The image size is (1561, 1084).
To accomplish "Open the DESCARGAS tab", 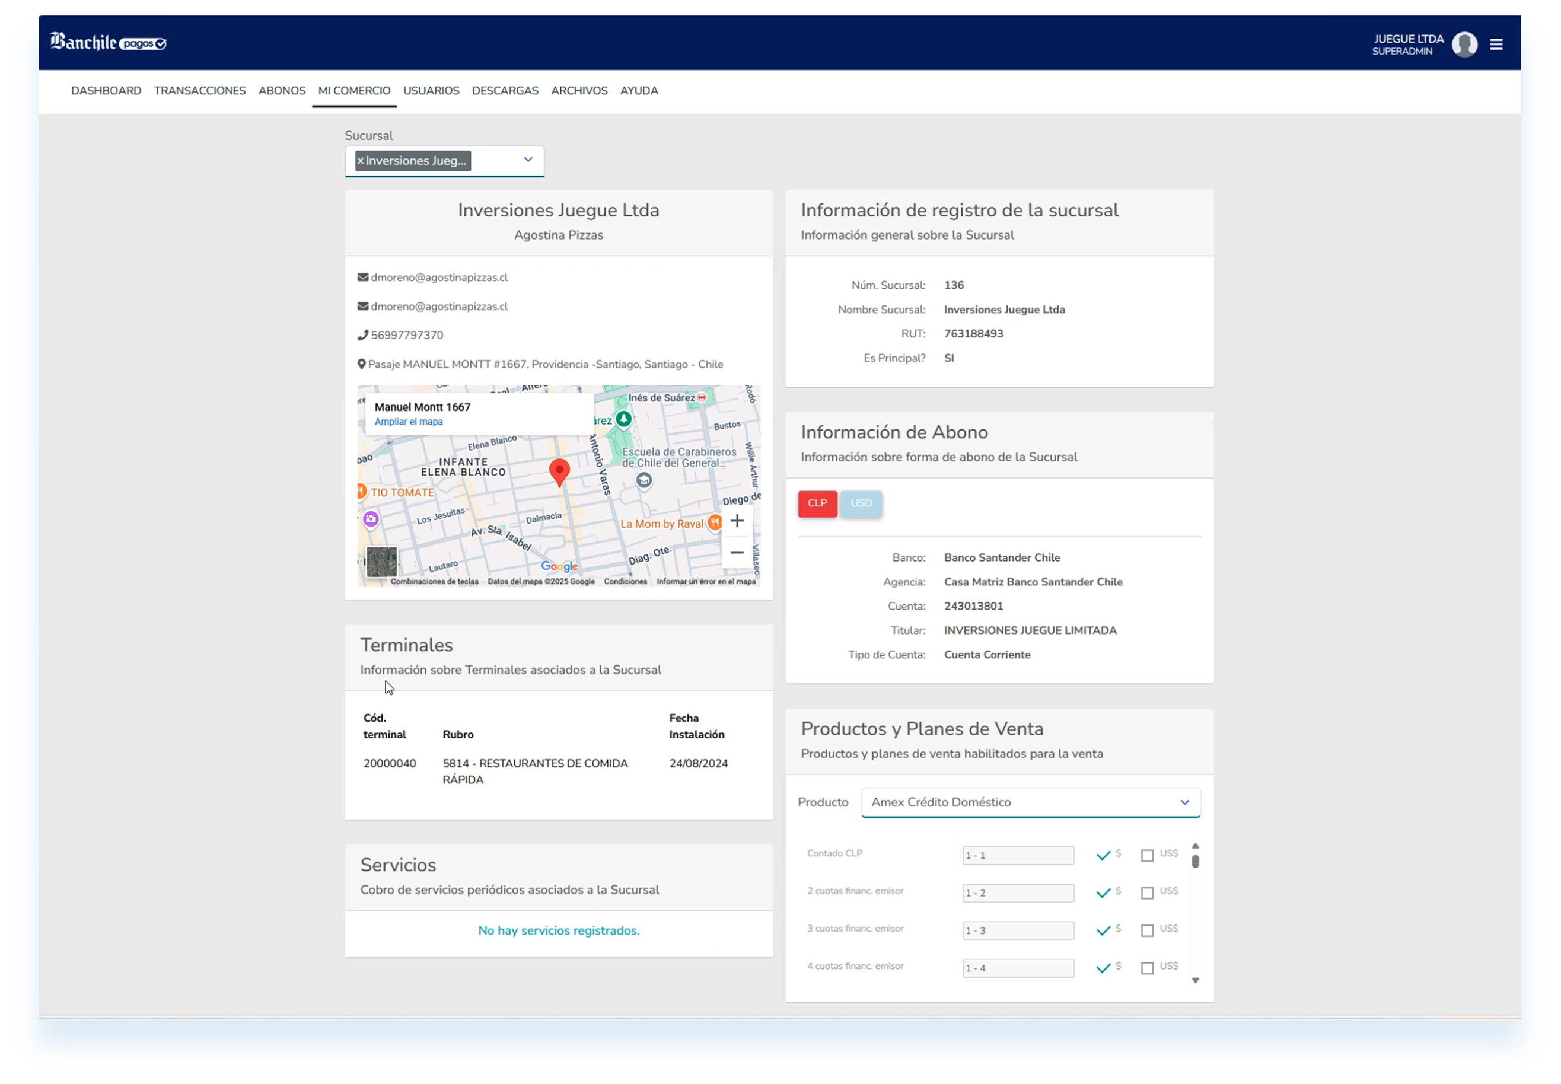I will (505, 90).
